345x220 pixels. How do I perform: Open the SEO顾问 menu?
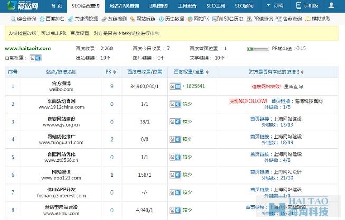[x=244, y=6]
